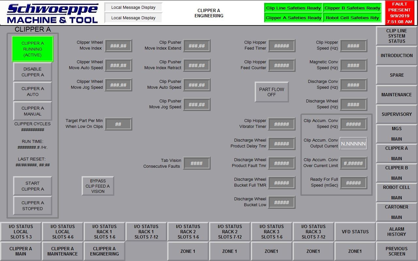418x261 pixels.
Task: Open the Introduction screen
Action: tap(397, 55)
